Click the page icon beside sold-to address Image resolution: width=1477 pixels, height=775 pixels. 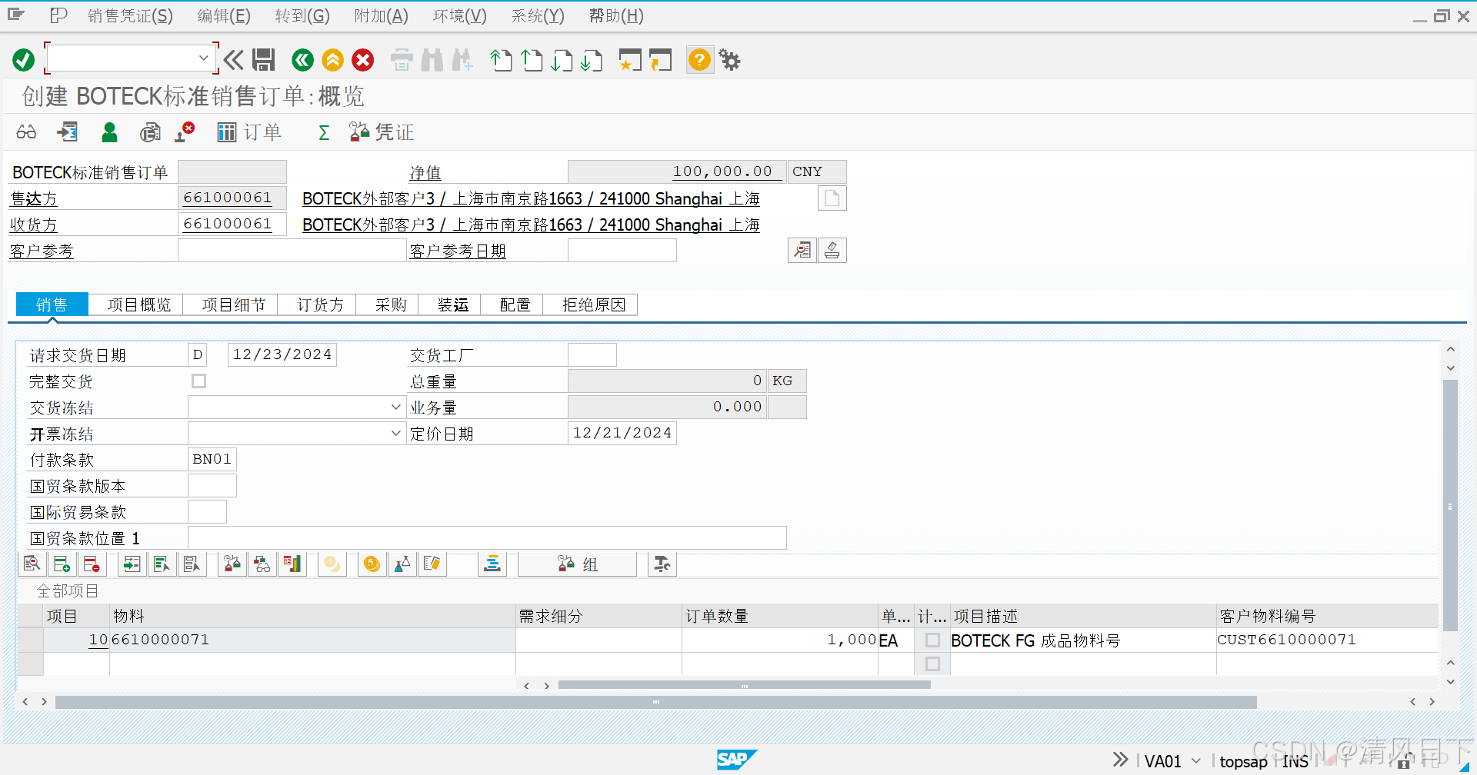point(832,198)
